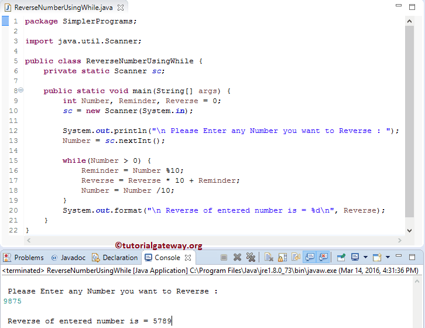Image resolution: width=425 pixels, height=328 pixels.
Task: Click Remove All Terminated Launches icon
Action: coord(251,257)
